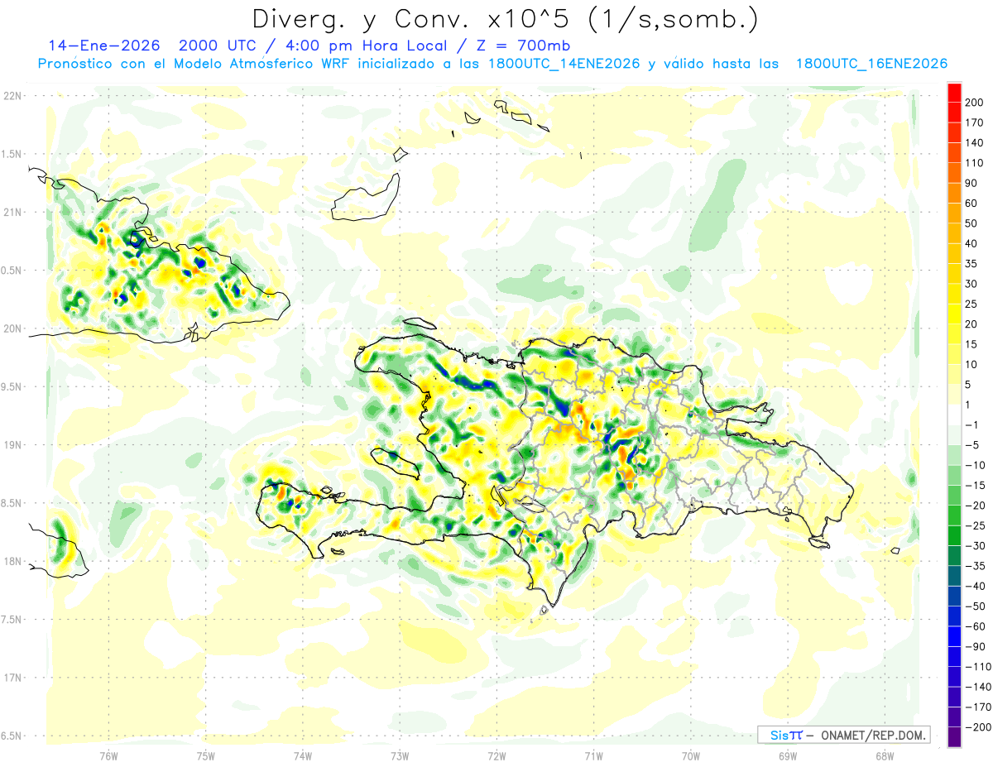This screenshot has width=993, height=767.
Task: Click the "7.5N" latitude label
Action: click(12, 620)
